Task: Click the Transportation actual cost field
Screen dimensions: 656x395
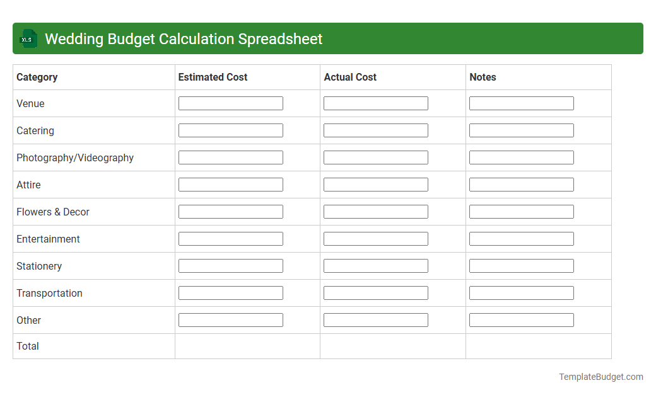Action: (x=375, y=292)
